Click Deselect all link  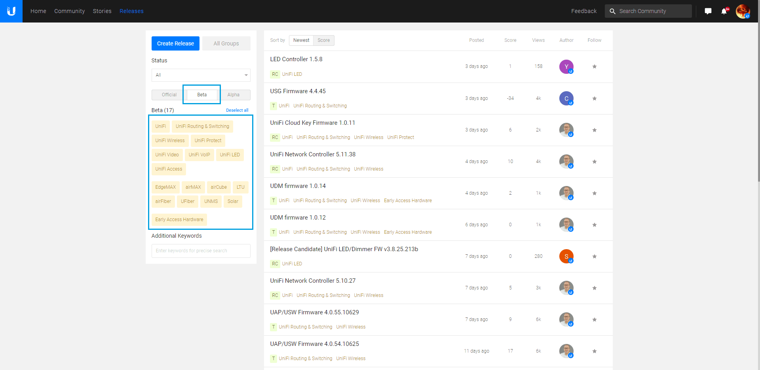click(x=237, y=110)
